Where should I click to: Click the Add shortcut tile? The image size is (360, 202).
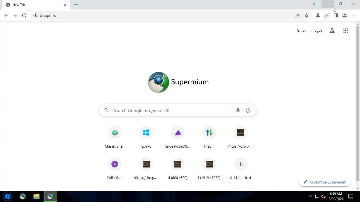point(240,169)
